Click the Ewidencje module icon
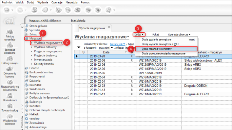232x130 pixels. [x=27, y=102]
